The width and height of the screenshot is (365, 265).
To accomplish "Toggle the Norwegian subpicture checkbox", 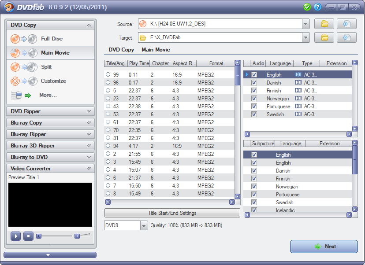I will click(254, 187).
